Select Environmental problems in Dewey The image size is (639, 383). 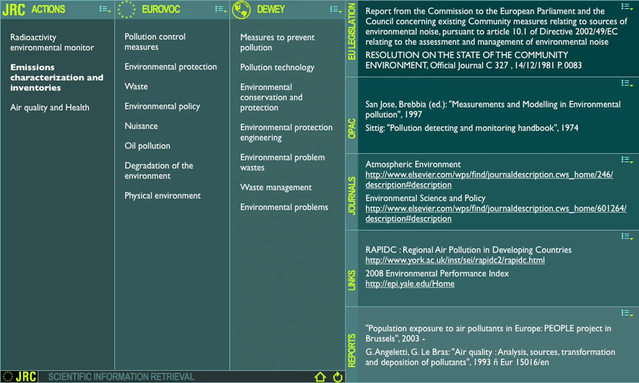[x=284, y=207]
